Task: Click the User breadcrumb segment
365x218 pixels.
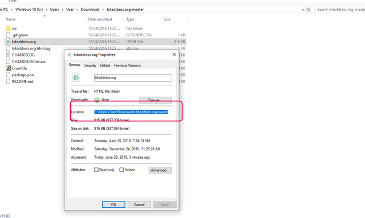Action: (70, 10)
